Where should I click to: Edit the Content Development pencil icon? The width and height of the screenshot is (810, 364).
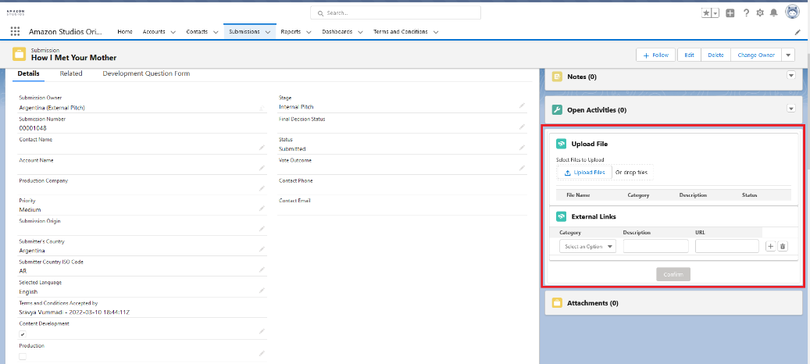(262, 331)
